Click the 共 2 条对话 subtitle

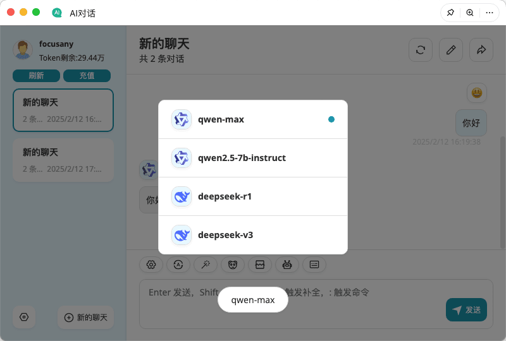coord(162,59)
